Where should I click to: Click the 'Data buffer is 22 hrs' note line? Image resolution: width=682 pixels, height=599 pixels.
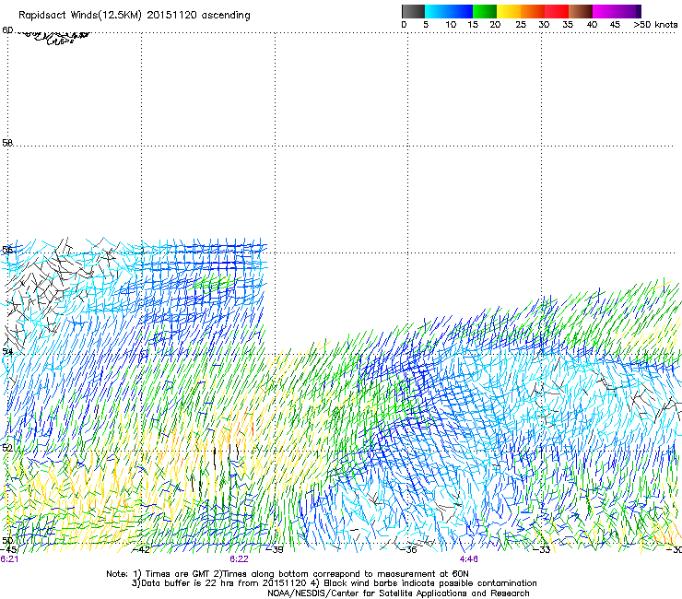334,583
